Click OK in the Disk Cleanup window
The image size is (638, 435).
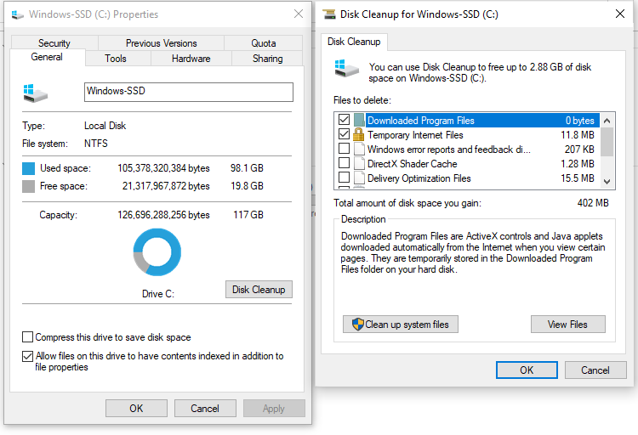pyautogui.click(x=527, y=370)
